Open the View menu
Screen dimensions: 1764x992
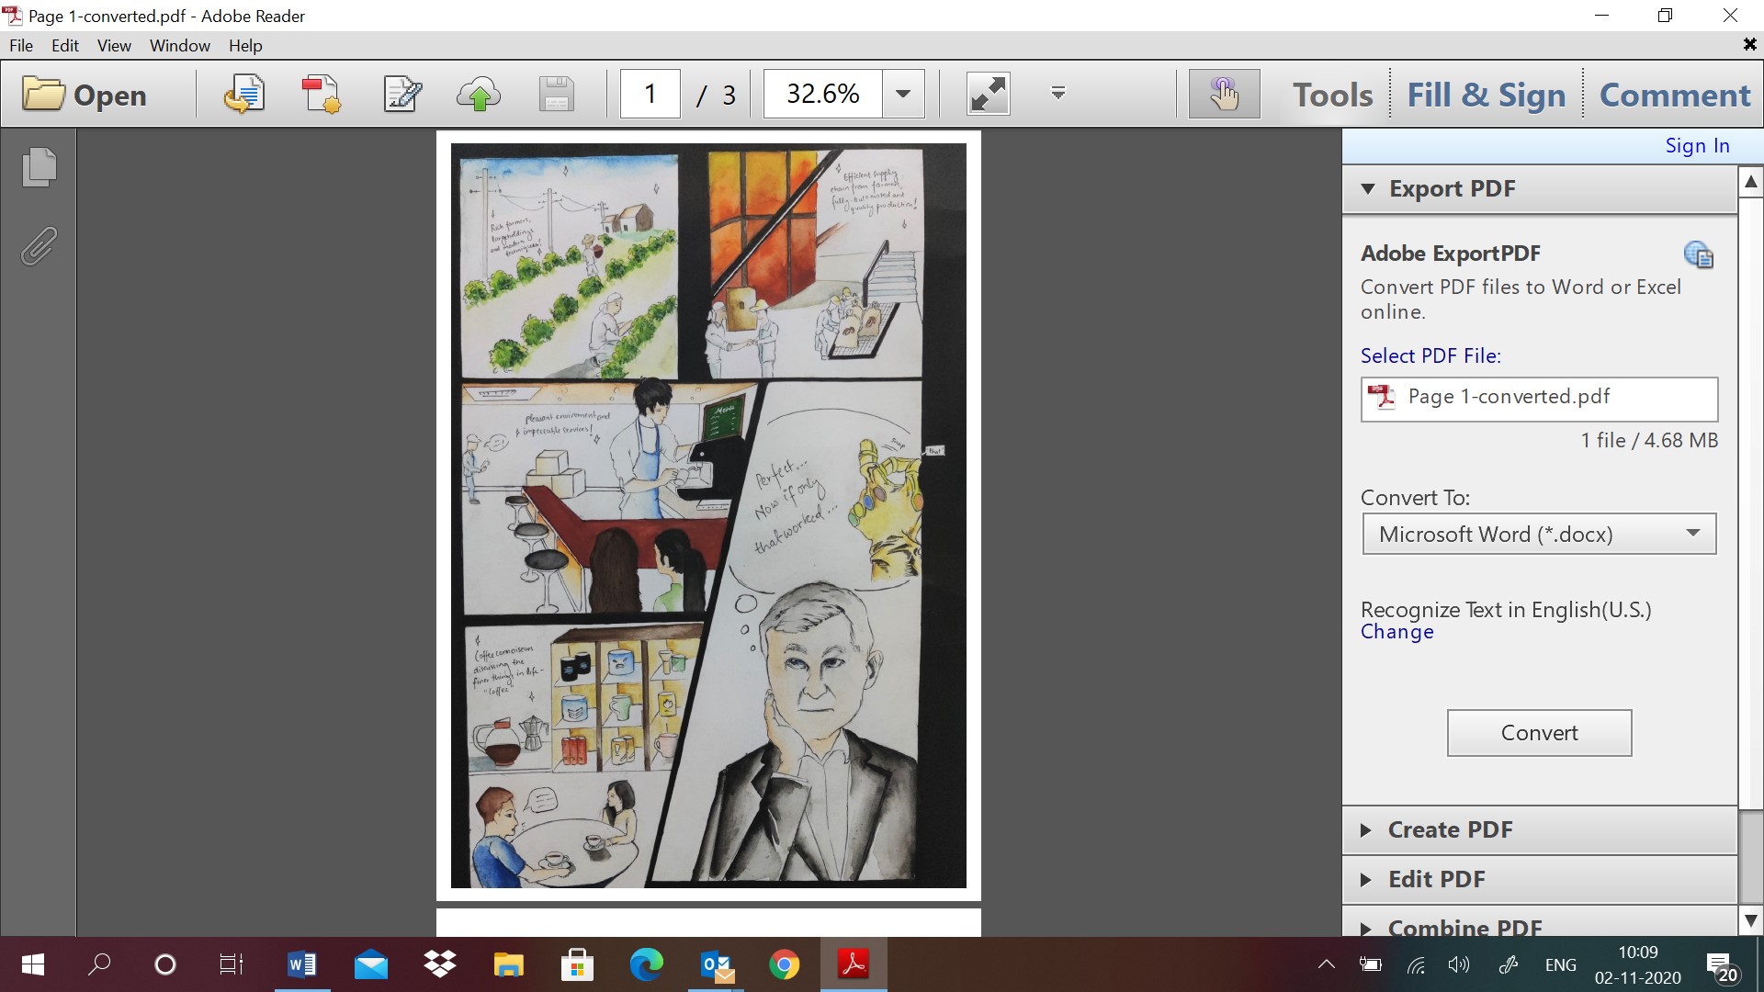coord(114,46)
